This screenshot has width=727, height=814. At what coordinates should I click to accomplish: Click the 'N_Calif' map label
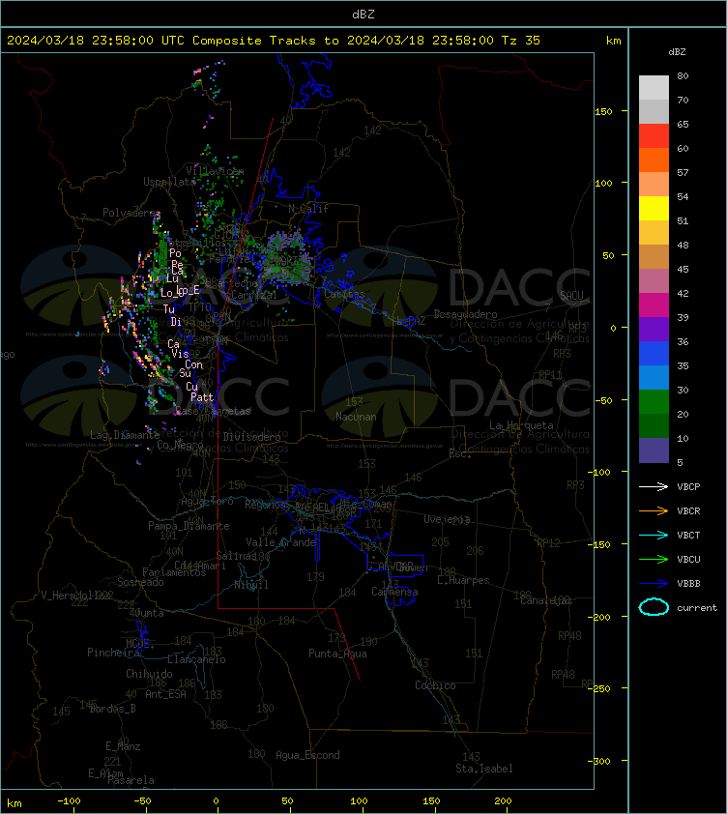click(x=308, y=209)
